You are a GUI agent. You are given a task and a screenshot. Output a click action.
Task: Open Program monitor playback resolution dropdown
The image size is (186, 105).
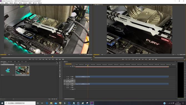pos(174,55)
